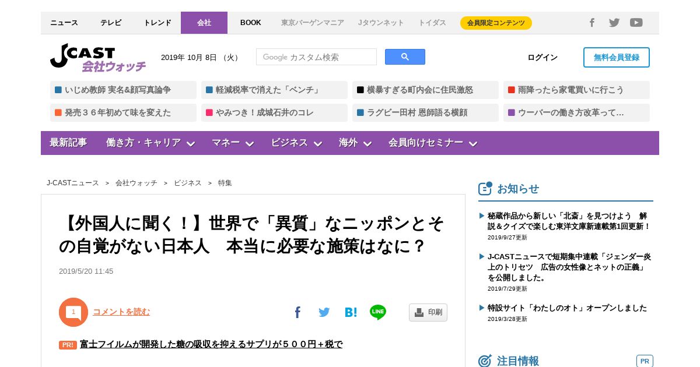This screenshot has height=367, width=700.
Task: Select the 会社 tab
Action: click(x=204, y=23)
